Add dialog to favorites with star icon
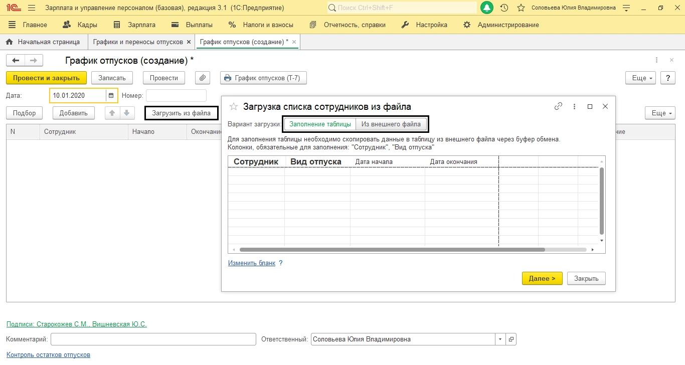The height and width of the screenshot is (365, 685). click(x=233, y=106)
